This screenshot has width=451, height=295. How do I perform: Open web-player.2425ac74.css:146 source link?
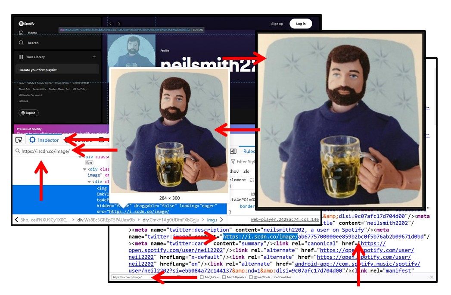pos(285,219)
